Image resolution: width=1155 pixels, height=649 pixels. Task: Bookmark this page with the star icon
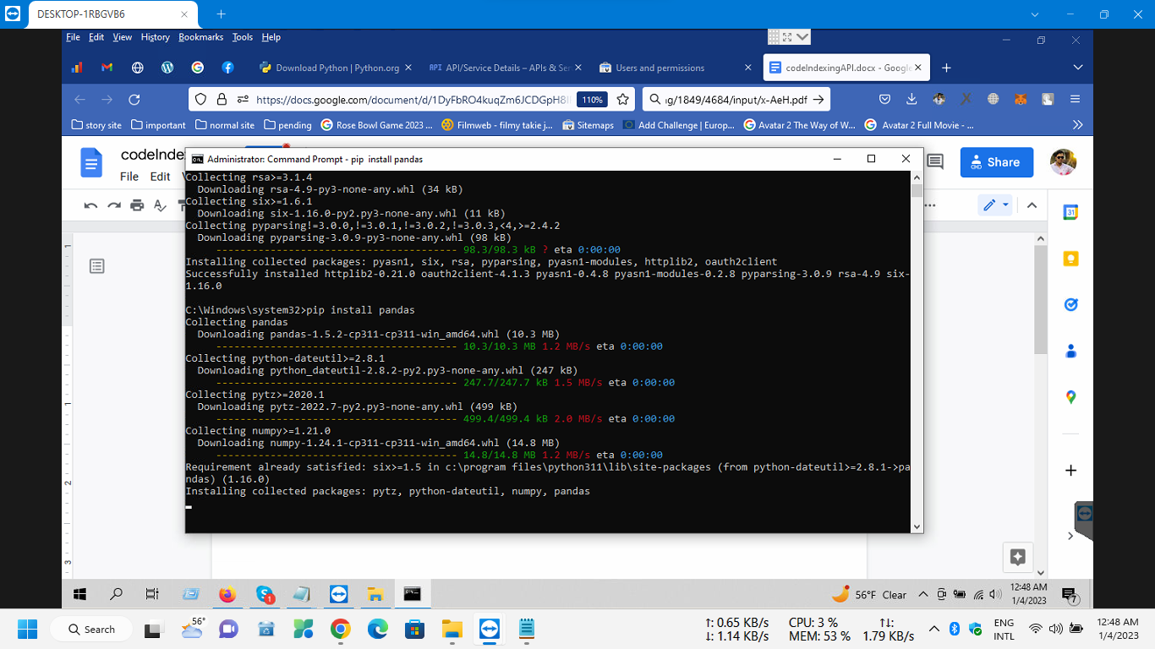[623, 100]
